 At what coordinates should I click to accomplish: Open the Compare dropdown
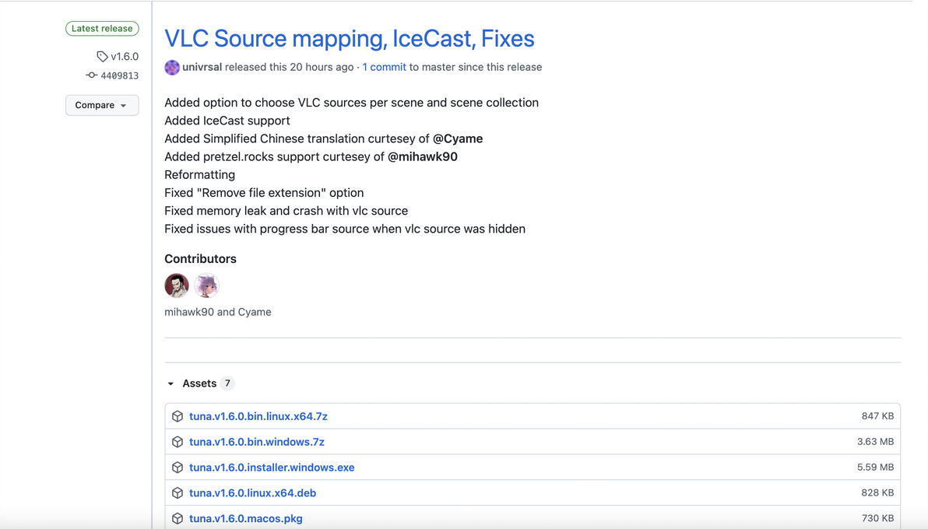pyautogui.click(x=102, y=105)
